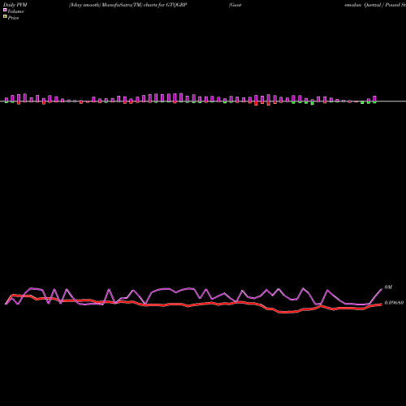Click the 0.09689 price value label
Viewport: 406px width, 406px height.
point(394,303)
